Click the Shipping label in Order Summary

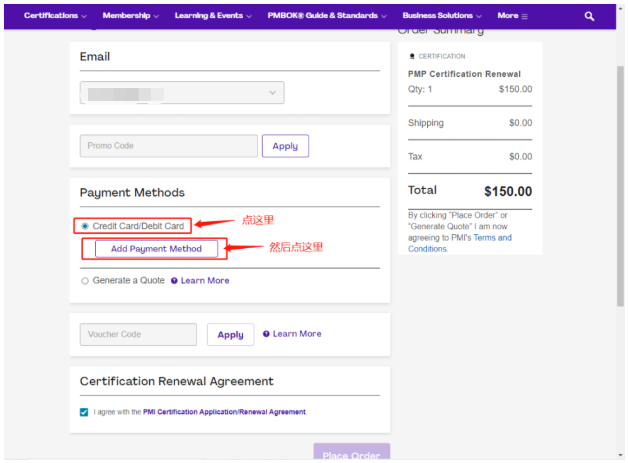click(426, 123)
